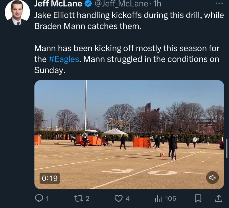Click the 0:19 video duration badge
Viewport: 229px width, 208px height.
coord(50,178)
